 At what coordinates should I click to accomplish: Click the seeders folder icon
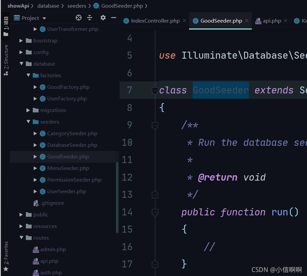35,122
